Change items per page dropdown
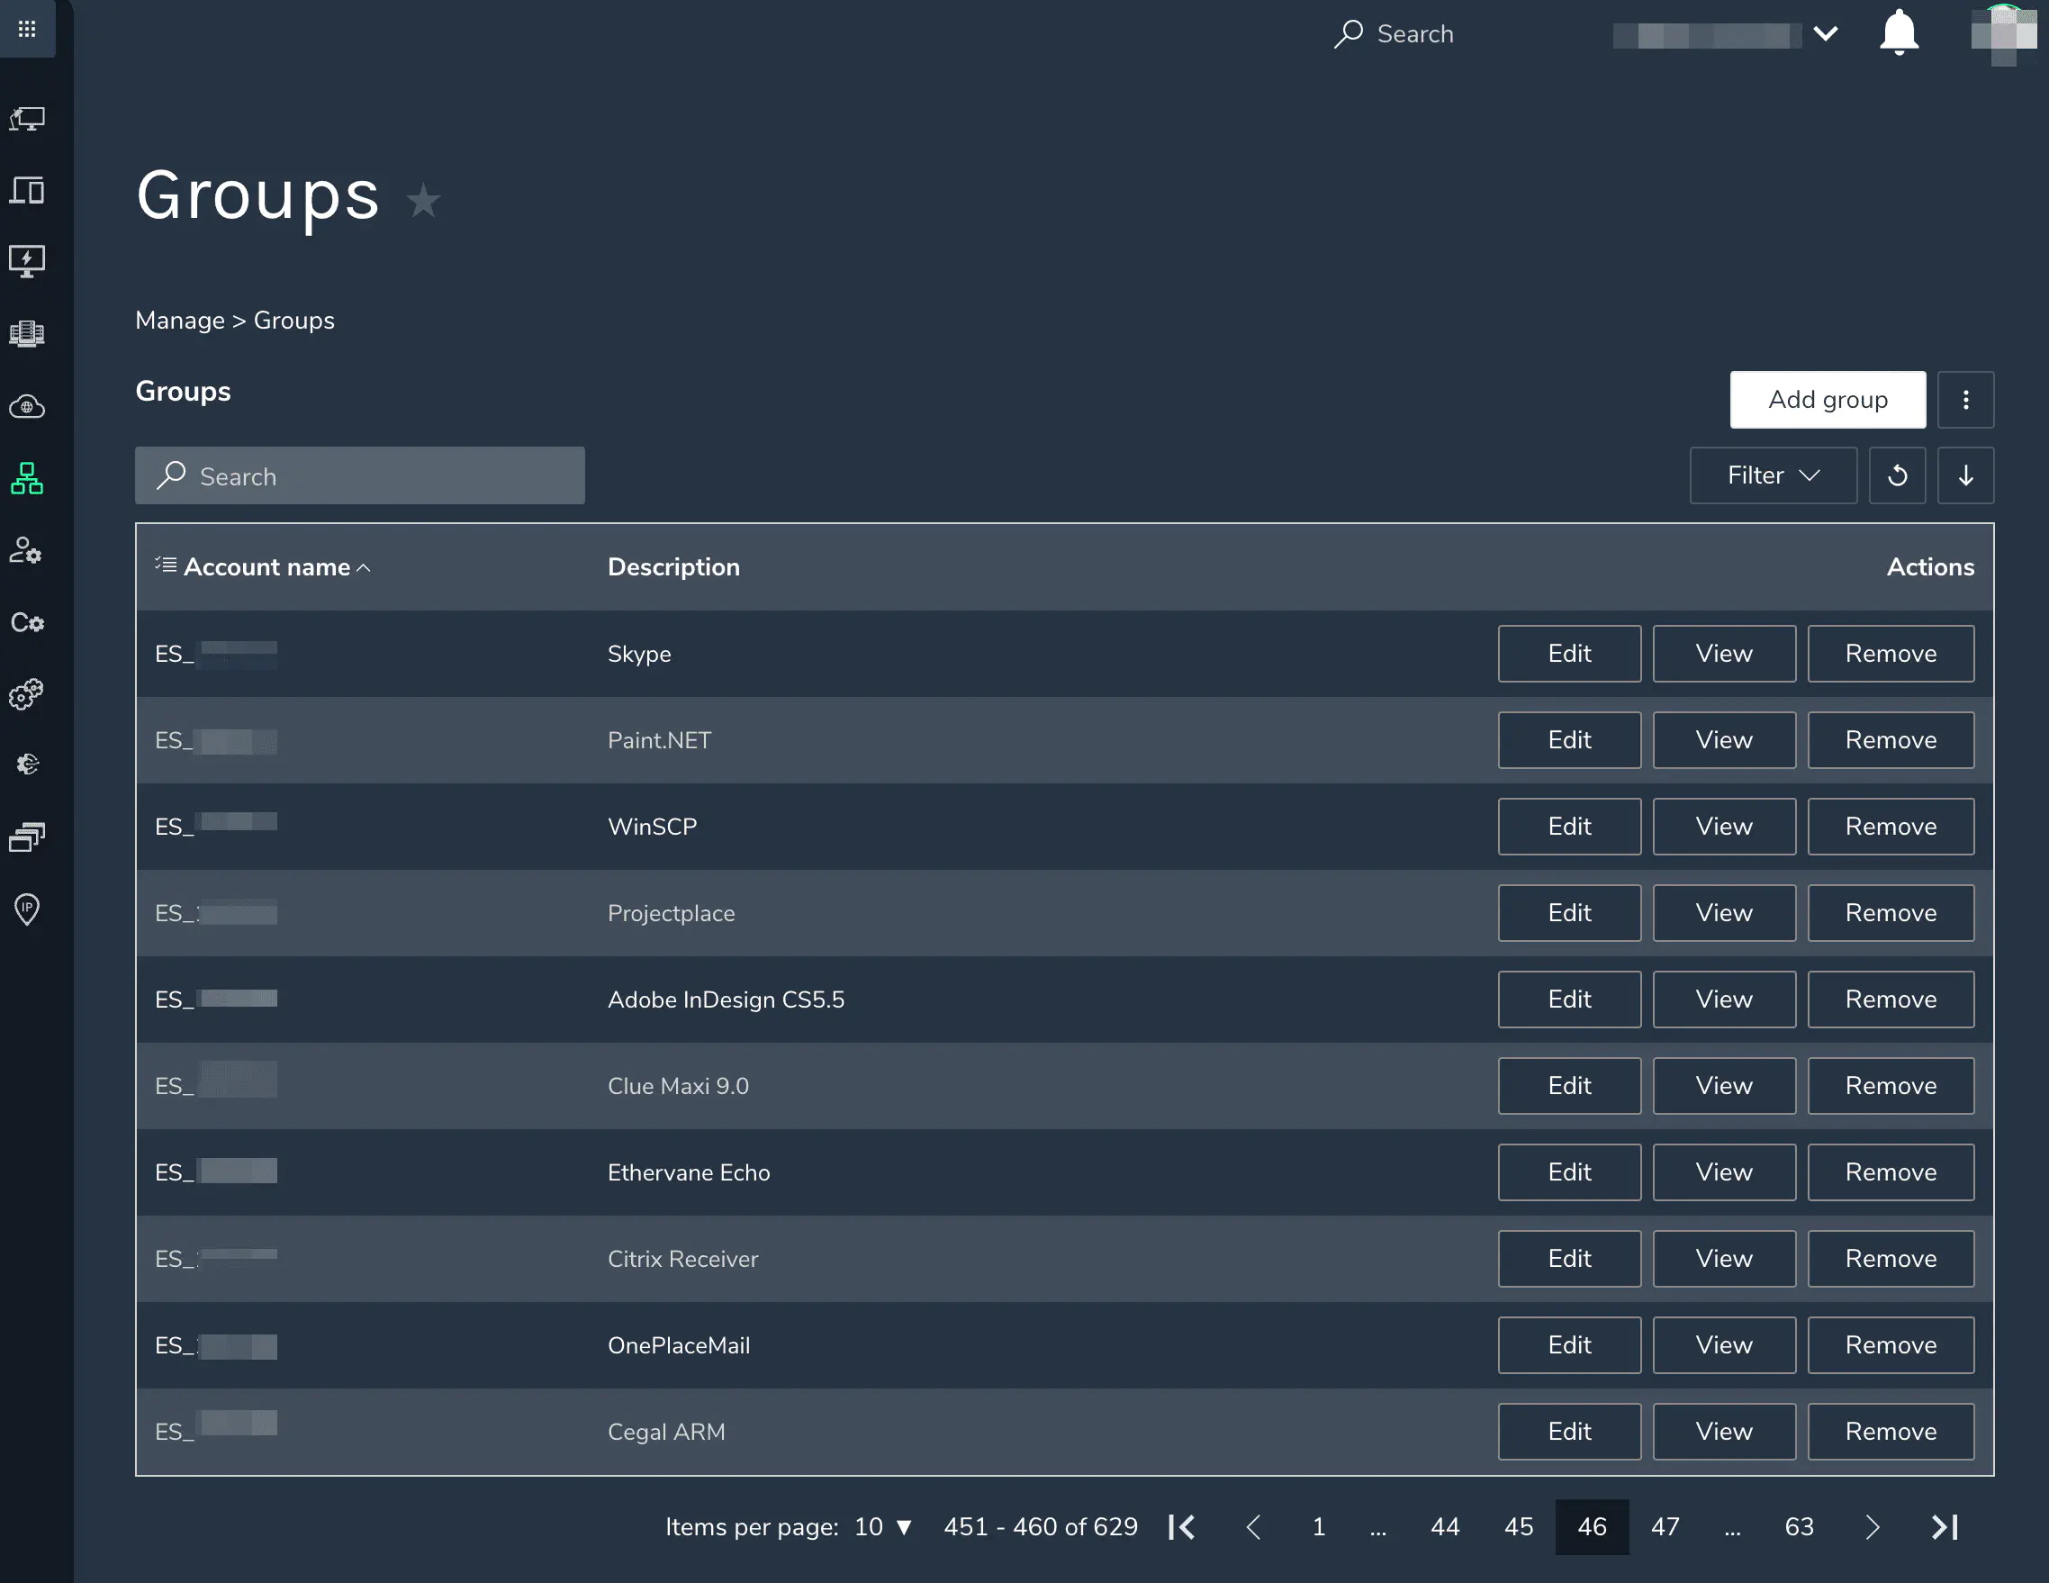Screen dimensions: 2049x1583 [x=883, y=1526]
